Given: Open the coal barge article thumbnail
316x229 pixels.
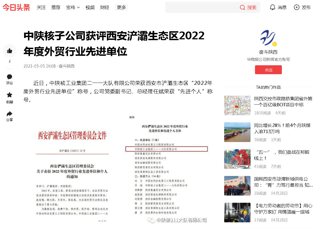Looking at the screenshot, I should [x=237, y=132].
